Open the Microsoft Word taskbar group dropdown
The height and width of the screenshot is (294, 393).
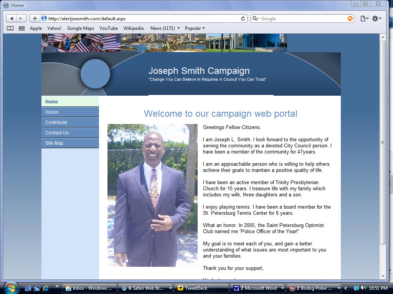(x=283, y=288)
